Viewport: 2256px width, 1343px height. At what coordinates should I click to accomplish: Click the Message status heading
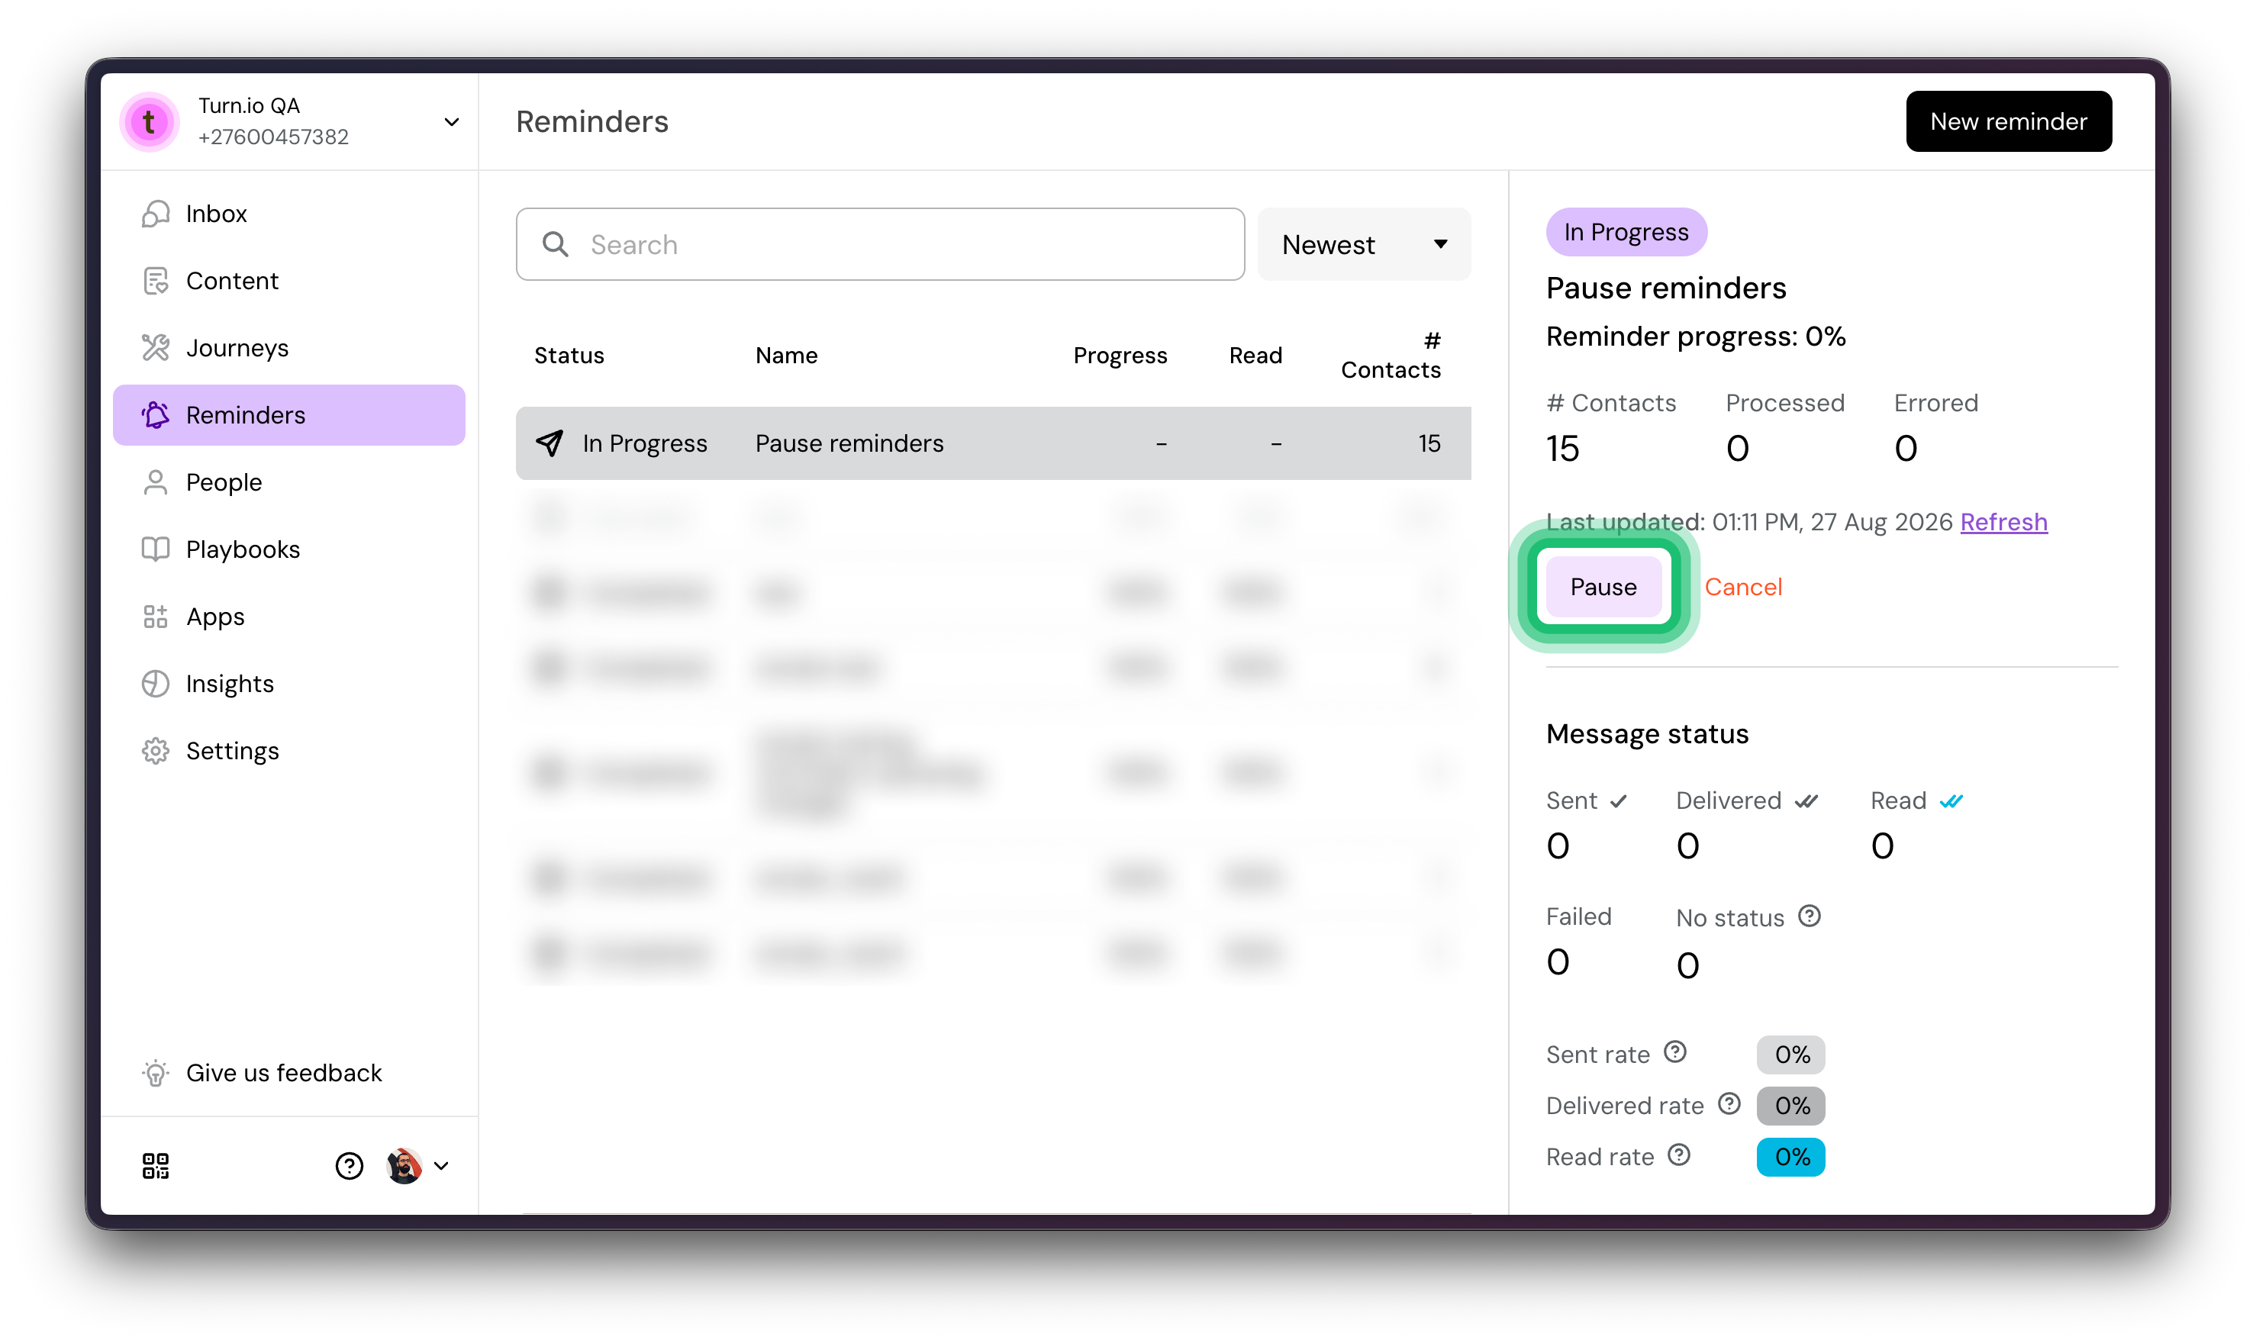click(x=1647, y=734)
